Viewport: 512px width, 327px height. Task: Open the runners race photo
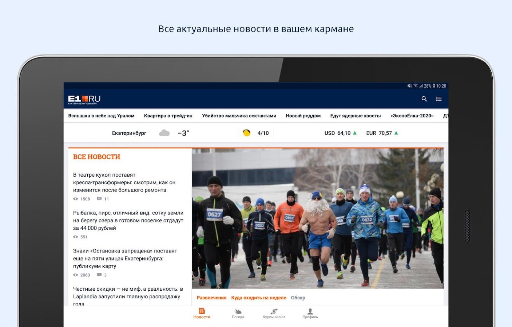click(317, 218)
